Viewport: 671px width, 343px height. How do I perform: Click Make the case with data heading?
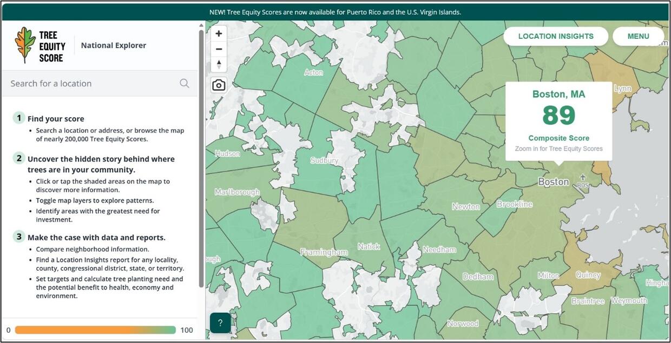coord(96,237)
